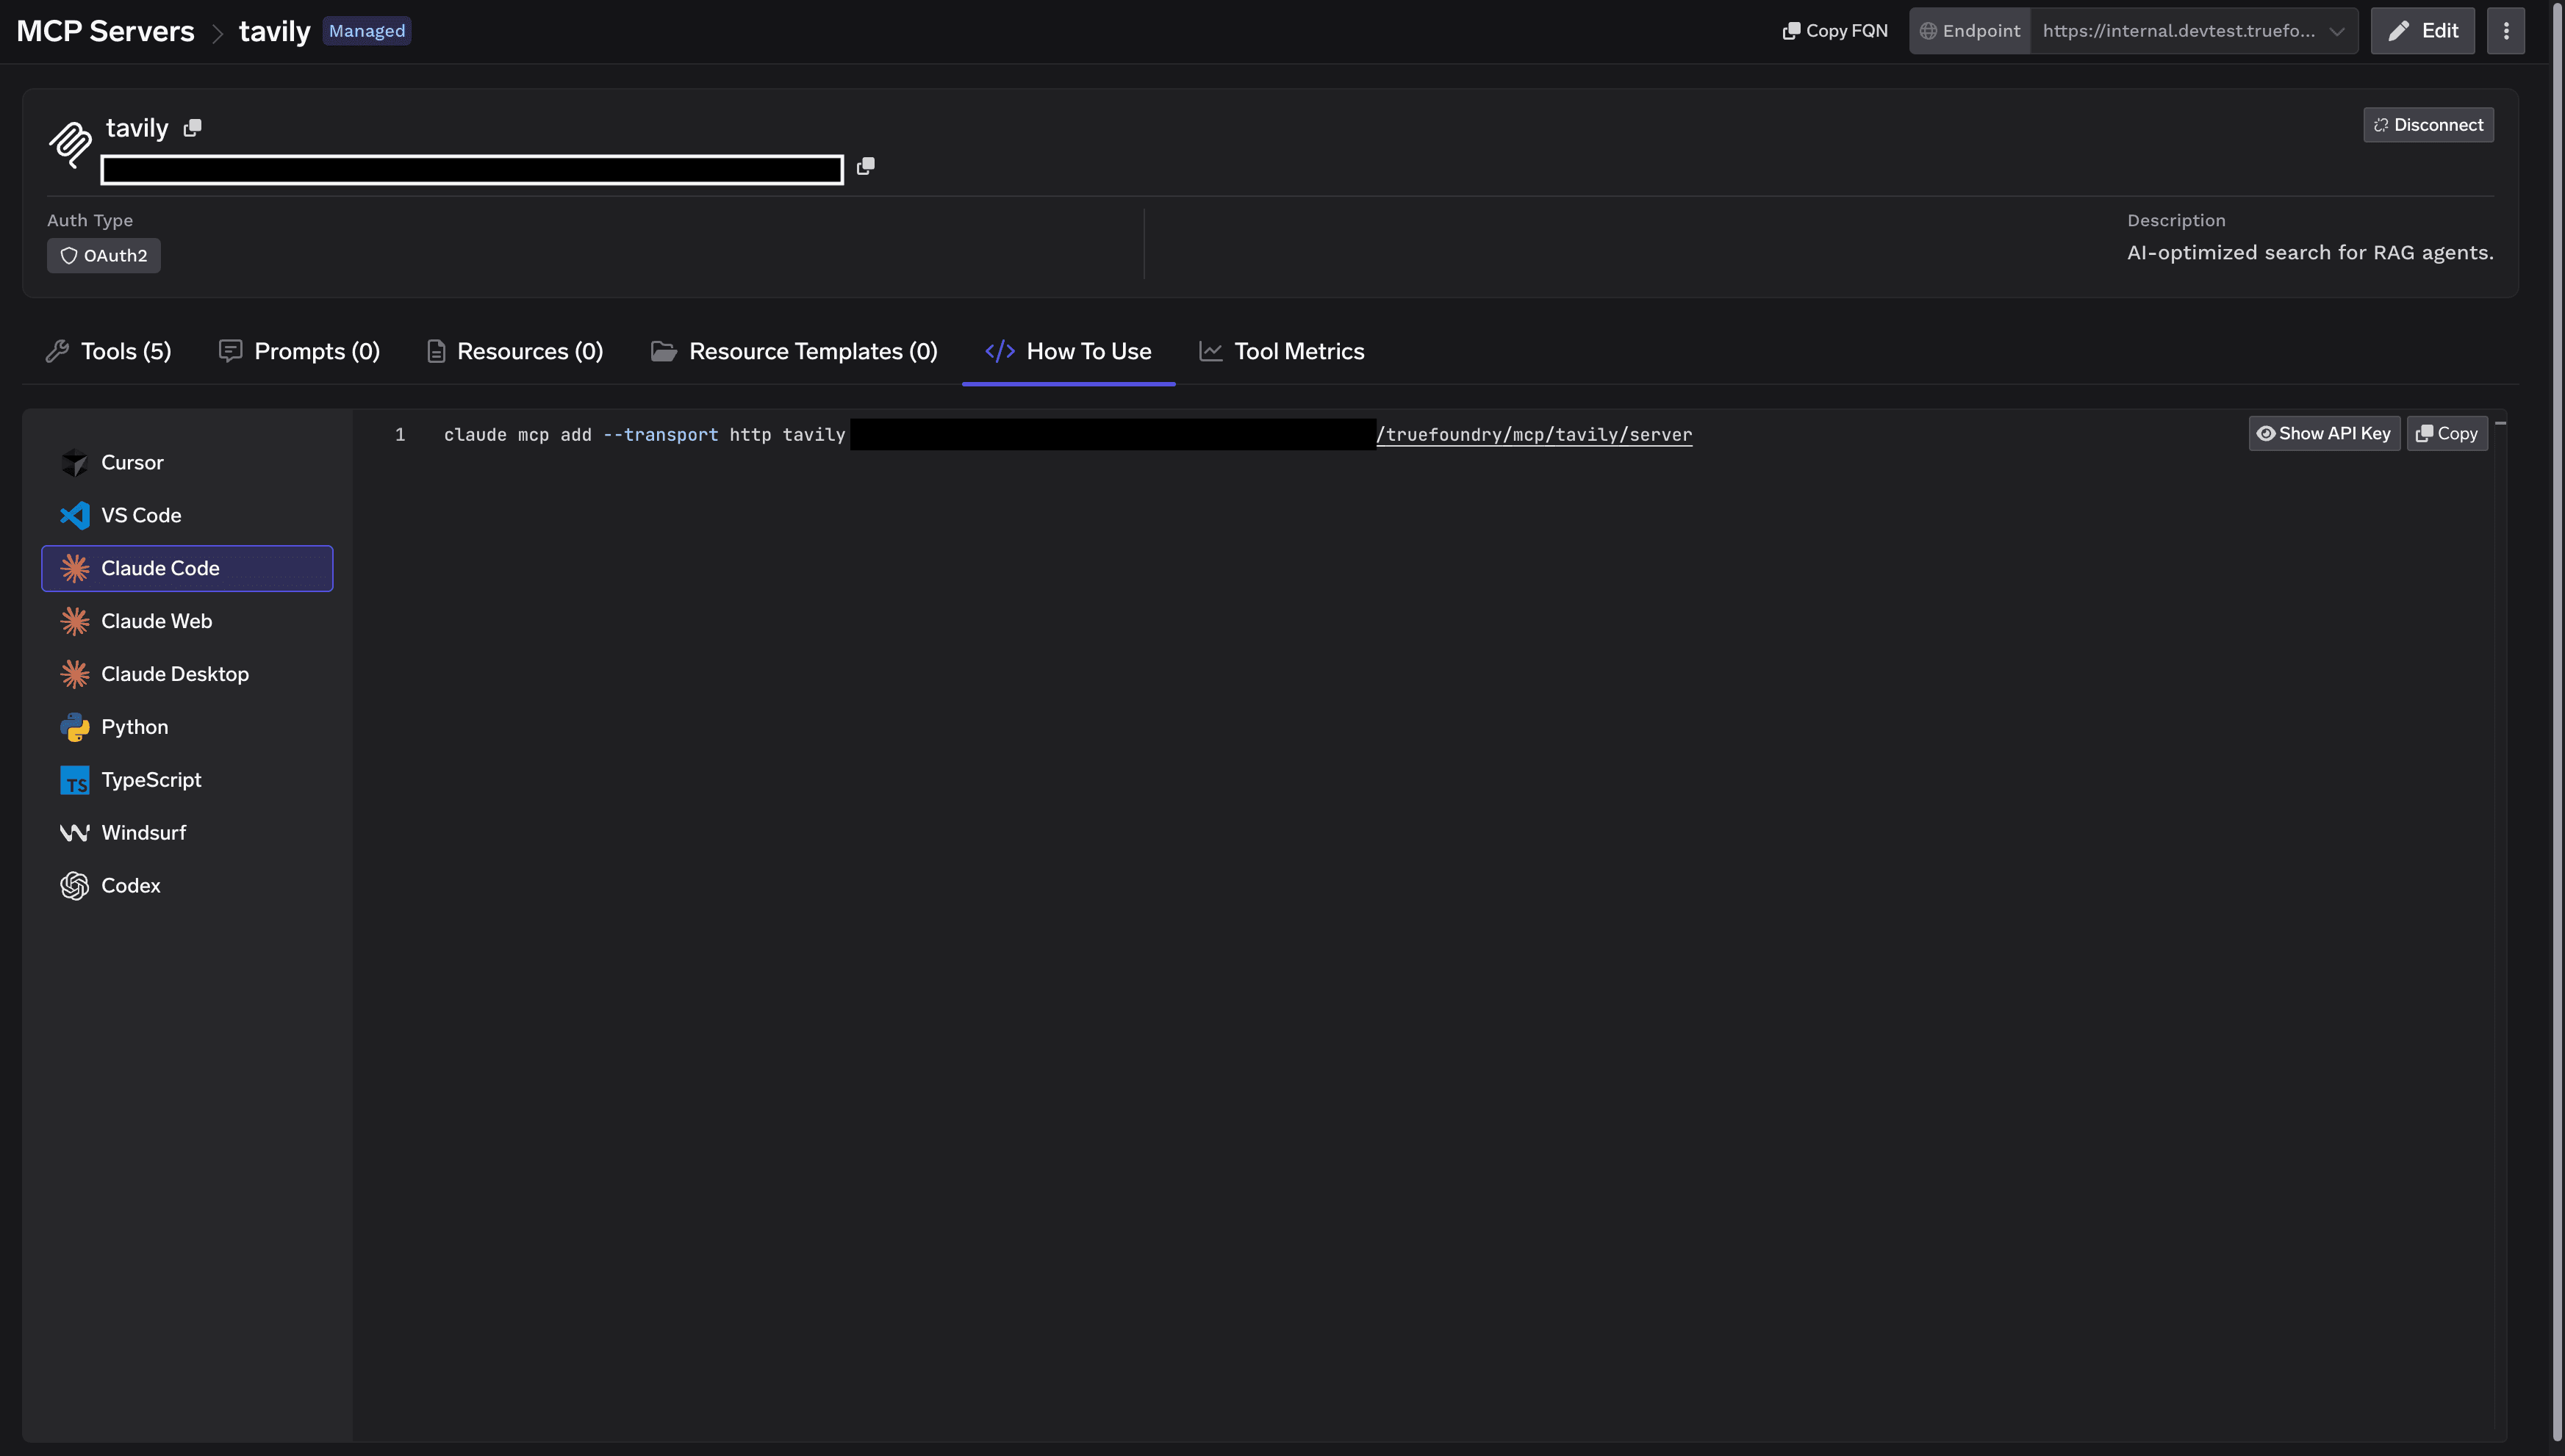This screenshot has width=2565, height=1456.
Task: Open the three-dot more options menu
Action: coord(2505,31)
